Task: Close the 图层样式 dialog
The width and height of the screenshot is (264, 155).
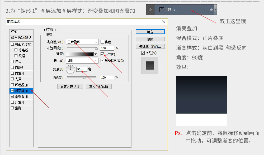Action: [x=164, y=22]
